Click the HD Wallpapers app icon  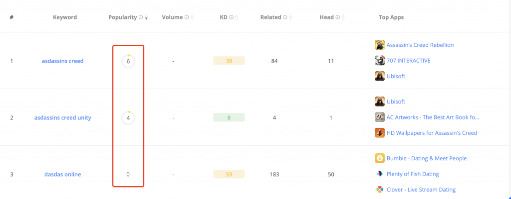[x=380, y=133]
